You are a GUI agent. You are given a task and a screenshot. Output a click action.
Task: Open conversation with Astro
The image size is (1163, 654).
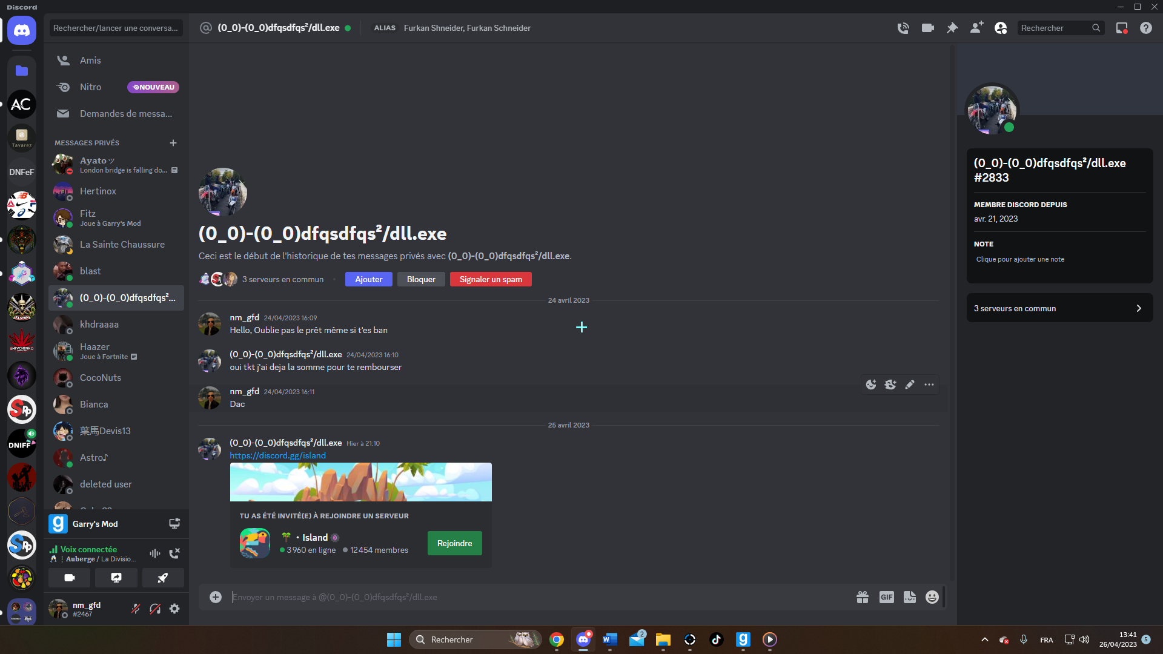click(x=116, y=458)
